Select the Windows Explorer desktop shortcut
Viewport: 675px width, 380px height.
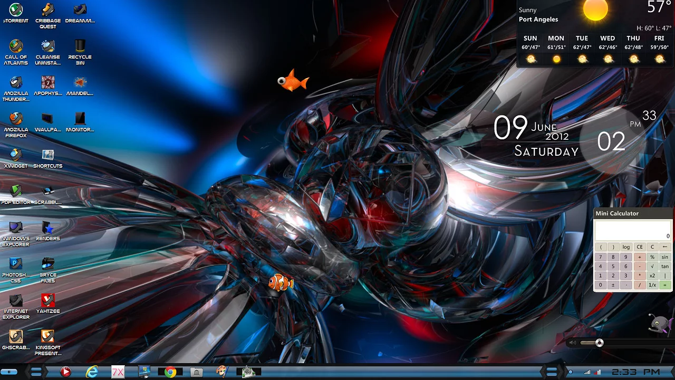16,228
